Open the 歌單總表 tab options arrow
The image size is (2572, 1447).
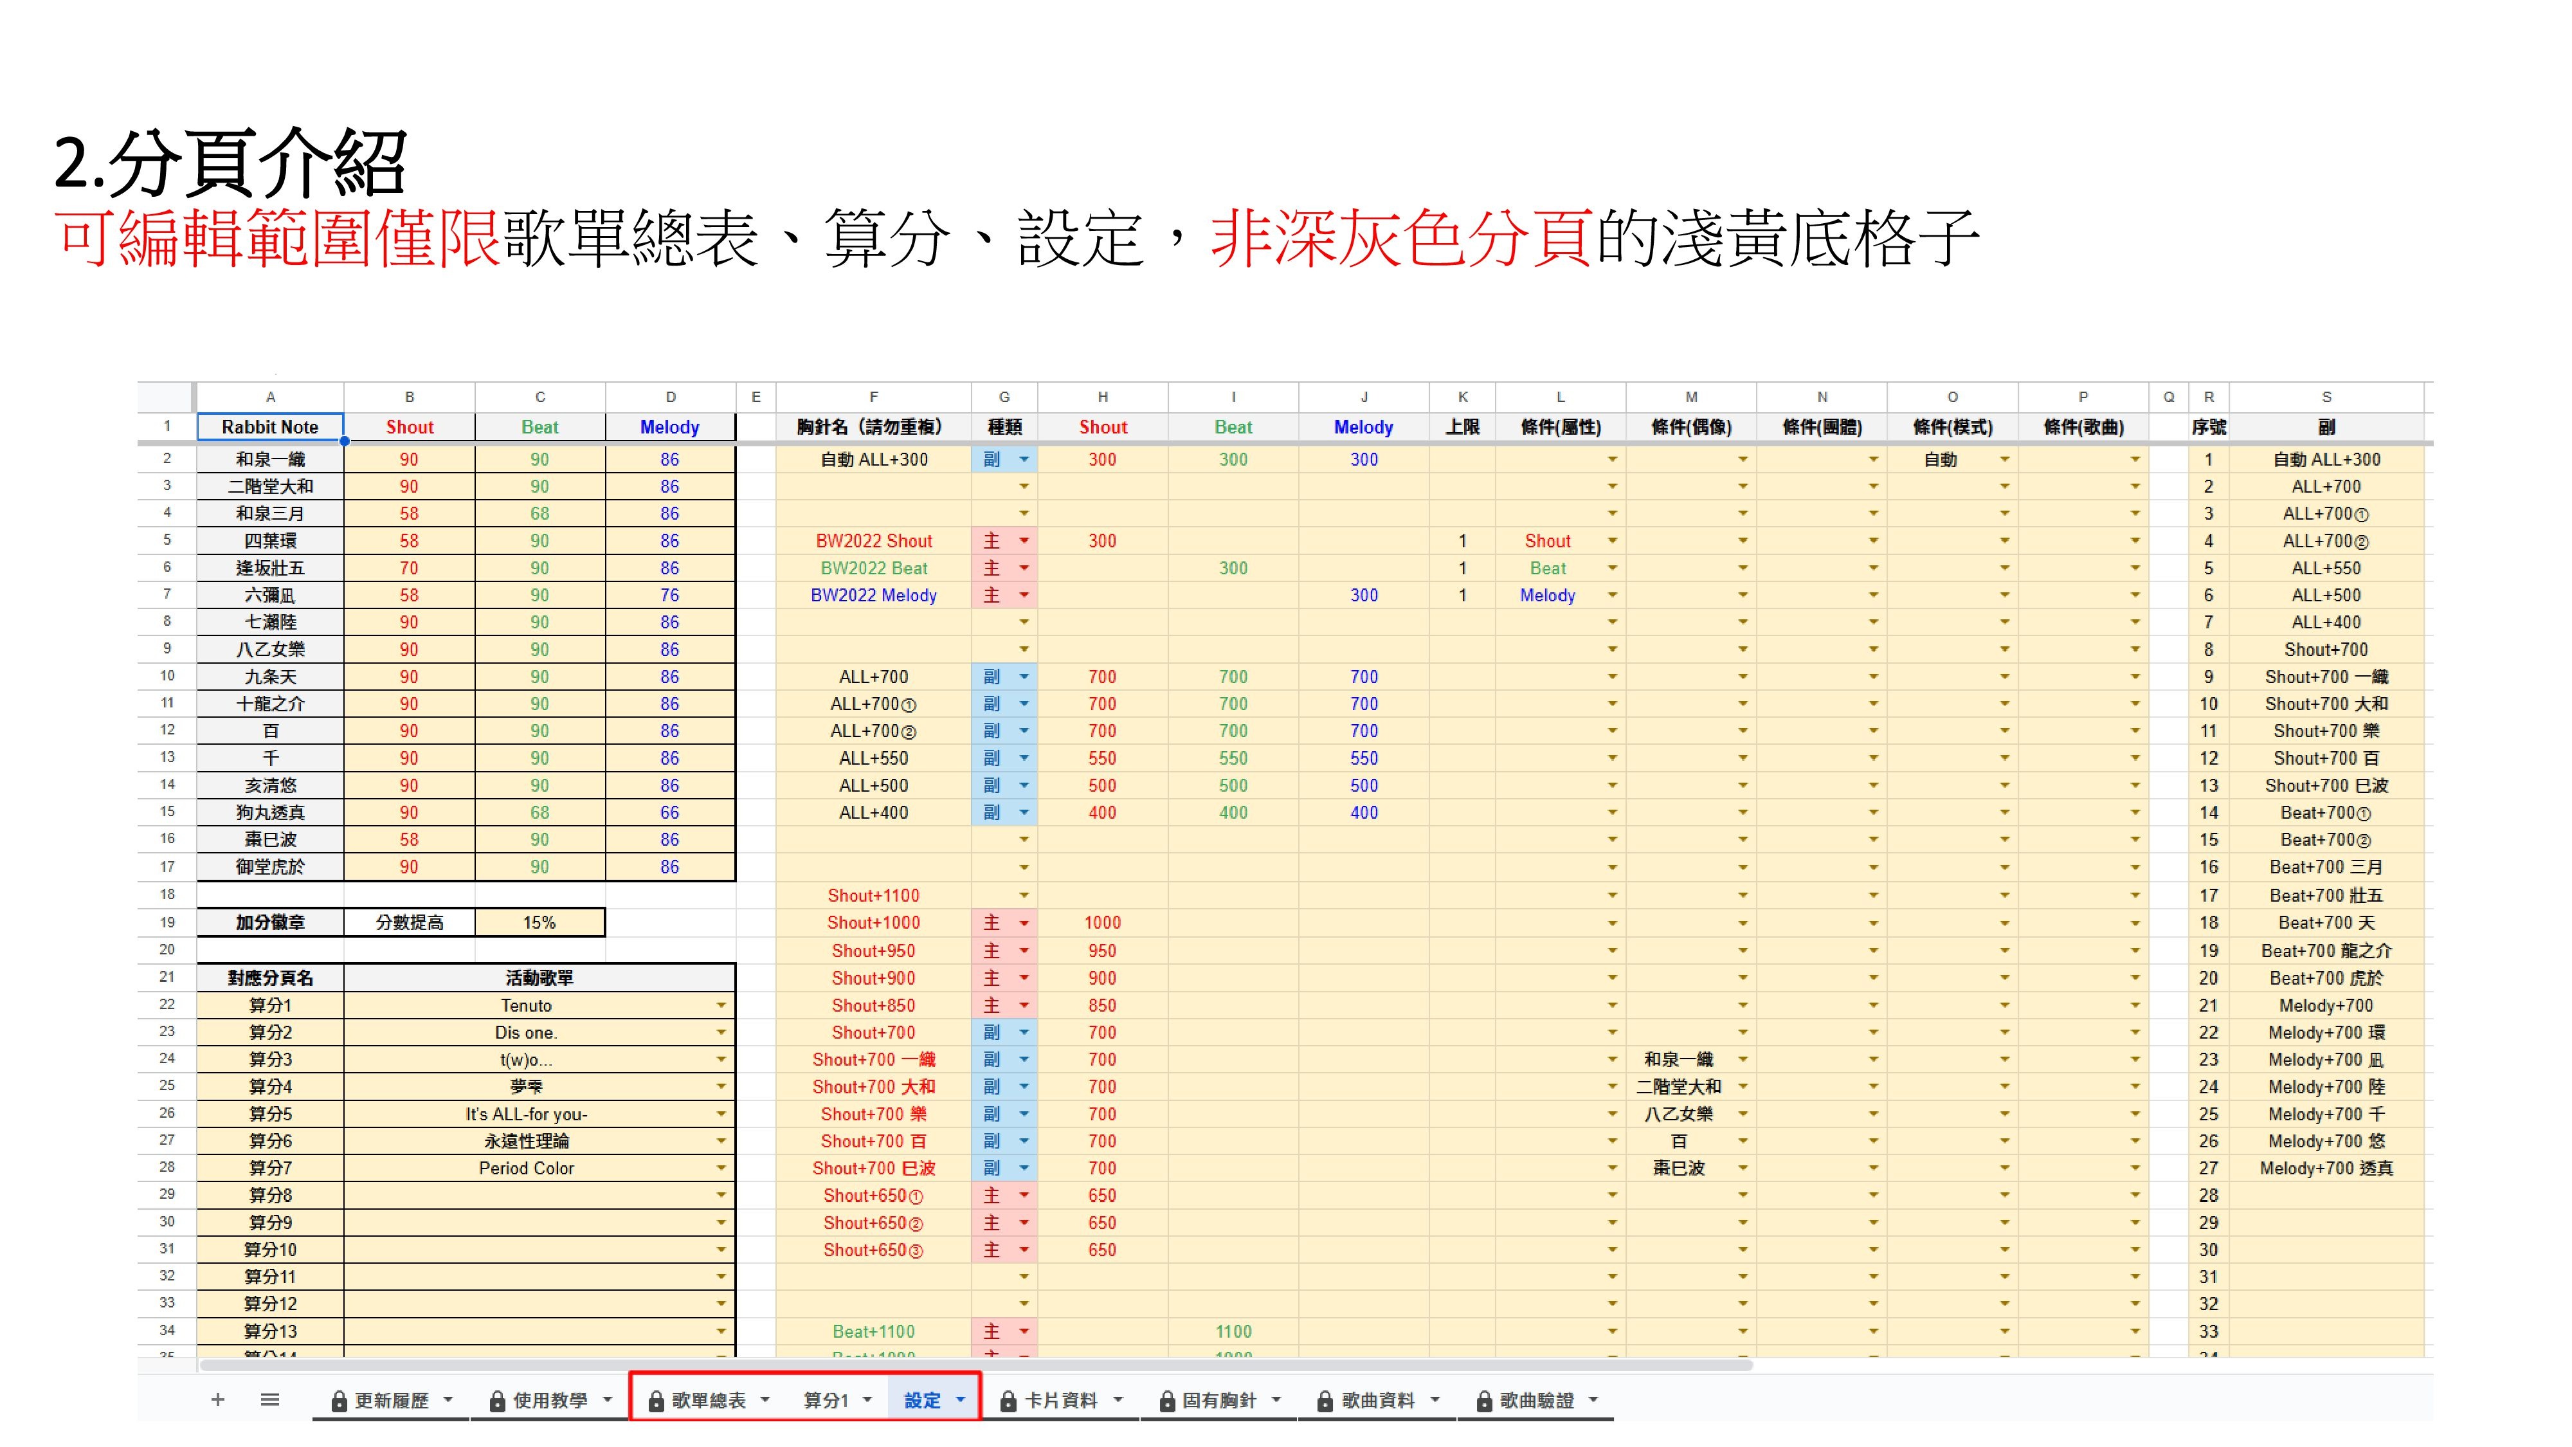[766, 1399]
